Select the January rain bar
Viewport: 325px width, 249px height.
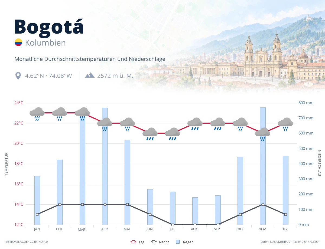tap(37, 200)
